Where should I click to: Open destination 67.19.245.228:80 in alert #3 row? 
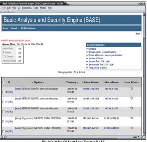[x=111, y=118]
